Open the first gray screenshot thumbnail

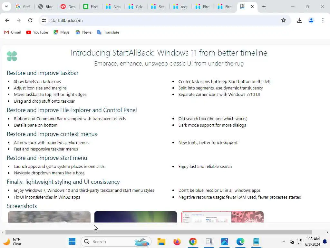(x=49, y=217)
